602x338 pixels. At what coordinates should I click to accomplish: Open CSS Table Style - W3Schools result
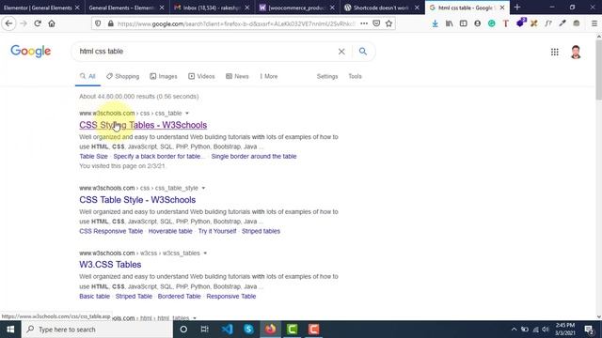[137, 200]
